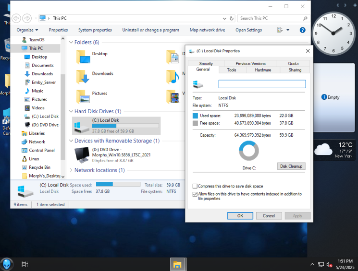
Task: Click Uninstall or change a program
Action: pyautogui.click(x=150, y=30)
